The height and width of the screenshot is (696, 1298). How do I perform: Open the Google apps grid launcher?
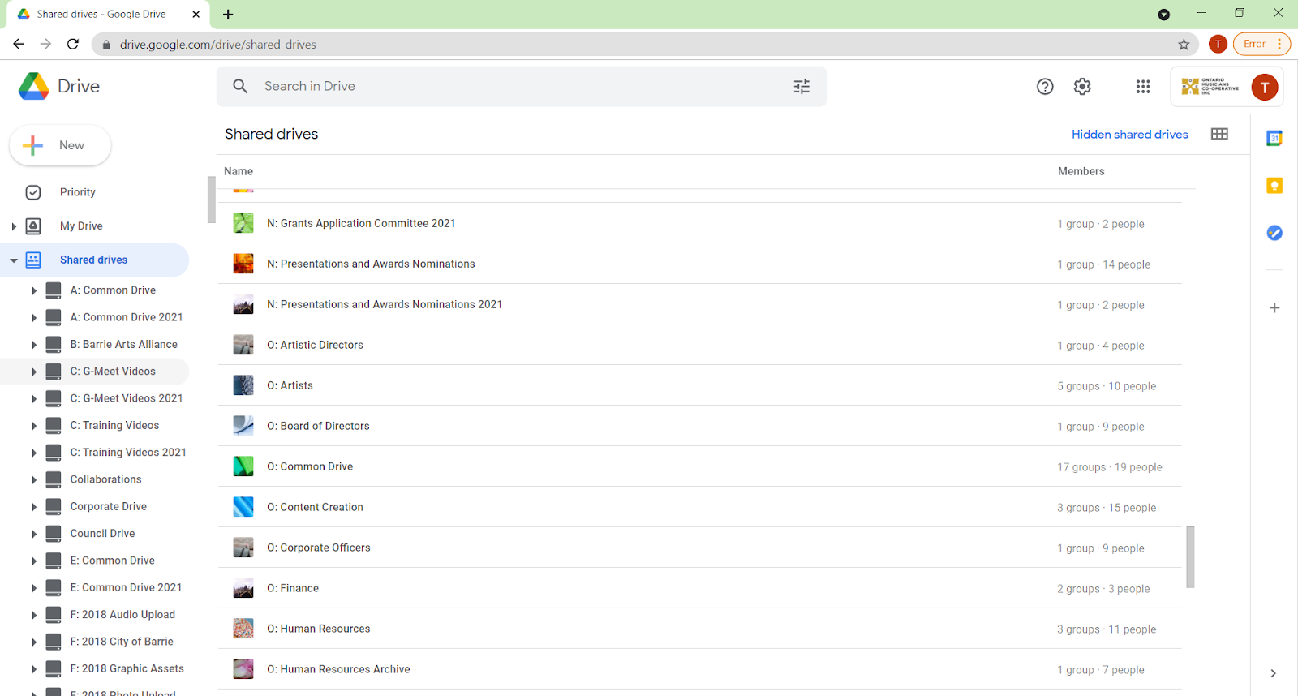[1143, 87]
